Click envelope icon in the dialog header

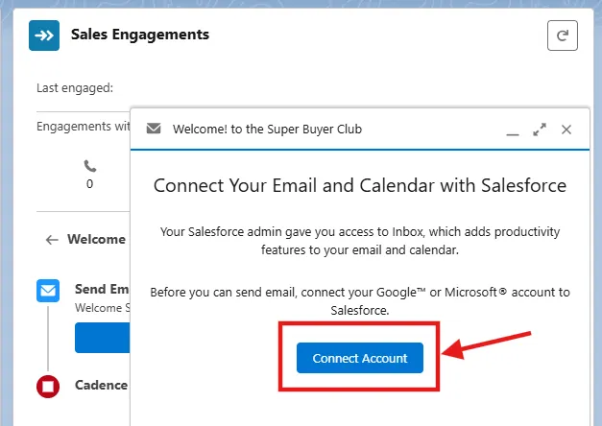[x=154, y=129]
